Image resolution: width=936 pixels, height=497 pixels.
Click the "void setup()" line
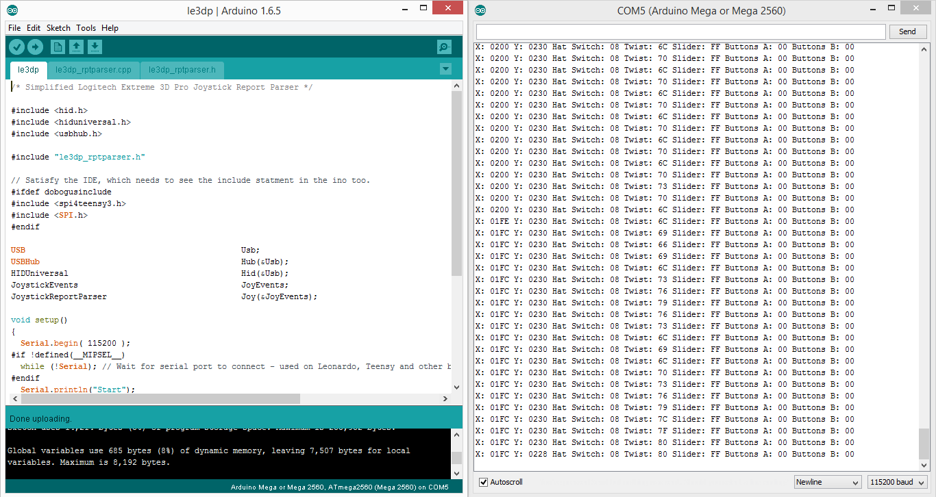pos(40,320)
